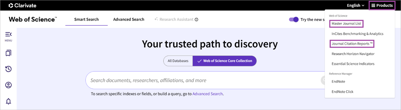Toggle the 'Try the new' switch
Screen dimensions: 401x110
tap(294, 20)
